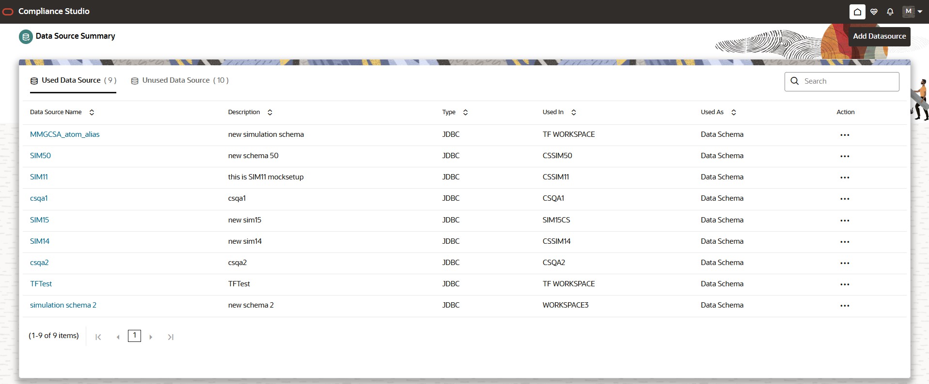Go to the Home icon in header

click(x=857, y=12)
